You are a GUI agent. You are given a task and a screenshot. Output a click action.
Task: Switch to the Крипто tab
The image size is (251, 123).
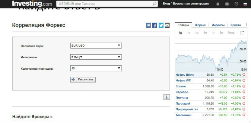236,25
